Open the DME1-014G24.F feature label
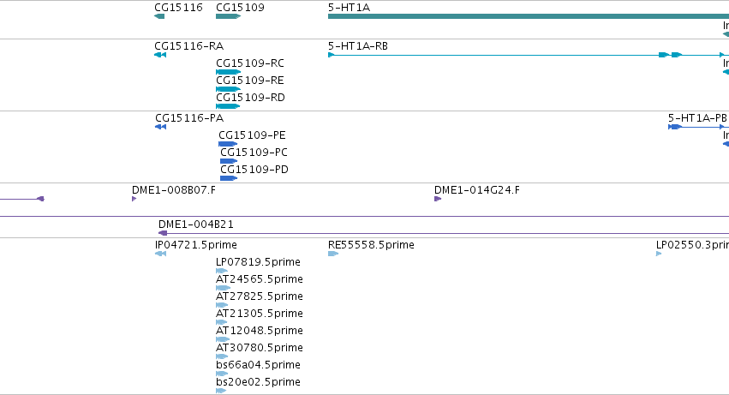Screen dimensions: 729x395 [477, 190]
